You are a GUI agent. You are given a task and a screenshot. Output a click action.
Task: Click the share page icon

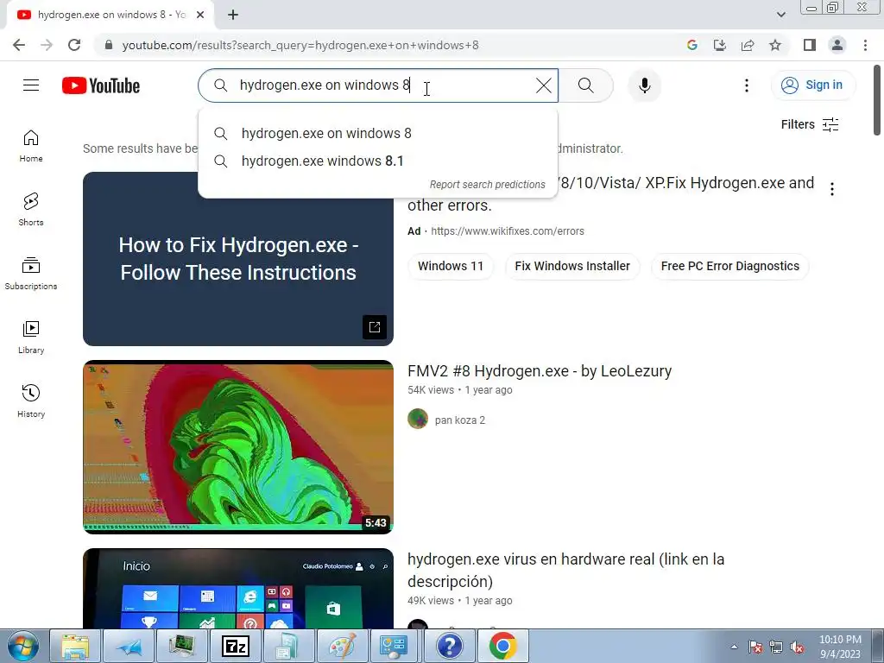pyautogui.click(x=748, y=45)
